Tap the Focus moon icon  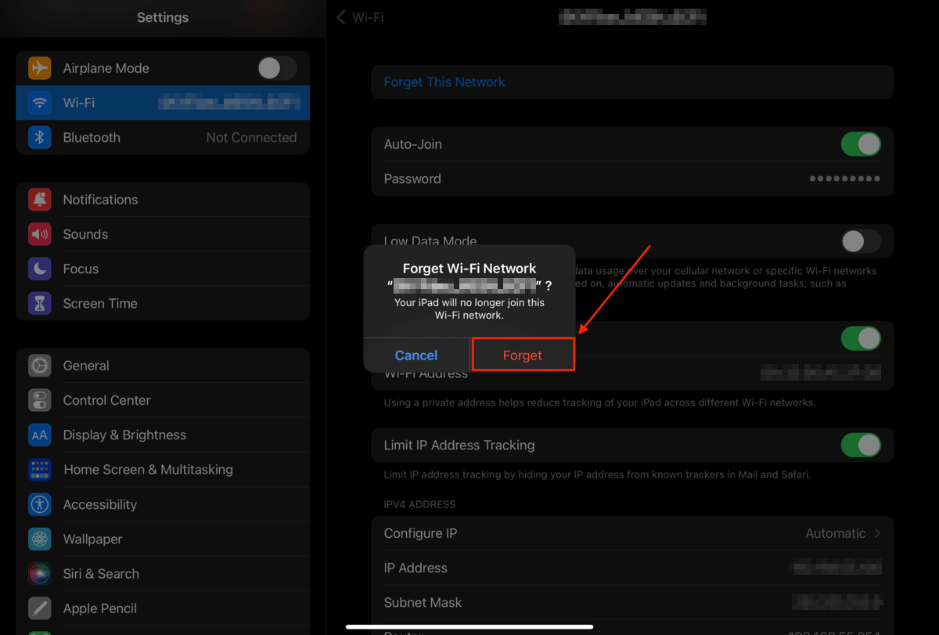click(40, 269)
